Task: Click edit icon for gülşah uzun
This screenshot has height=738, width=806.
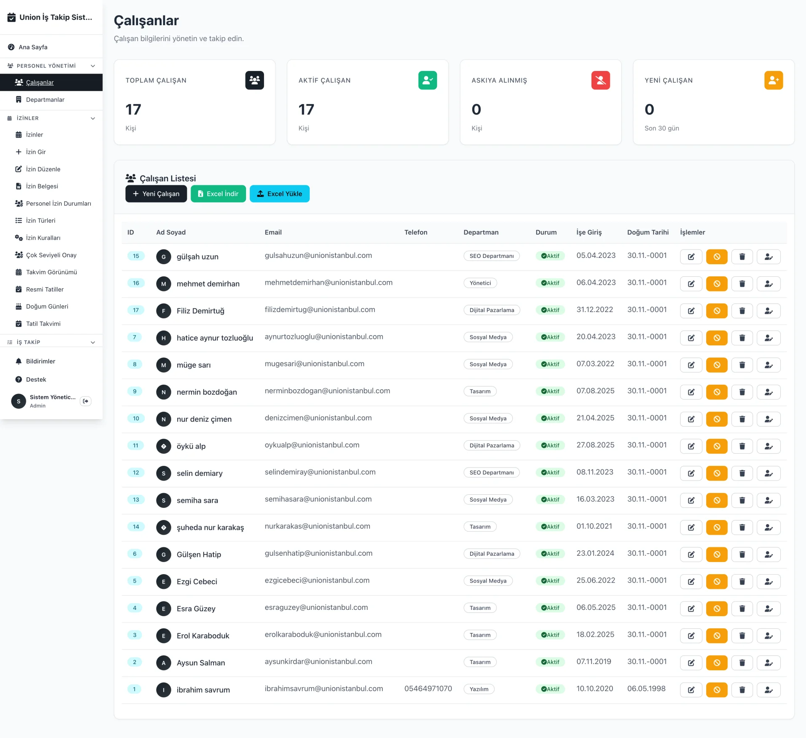Action: point(691,257)
